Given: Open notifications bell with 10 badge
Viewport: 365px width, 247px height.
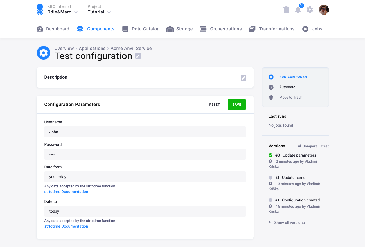Looking at the screenshot, I should (x=298, y=10).
